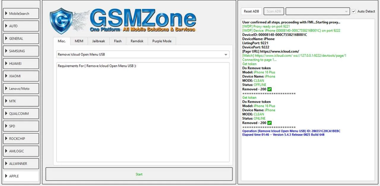Click inside the Requirements text area
Screen dimensions: 380x186
pos(143,113)
